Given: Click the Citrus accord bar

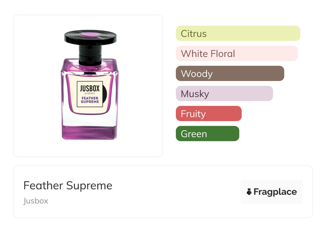Looking at the screenshot, I should pos(238,33).
